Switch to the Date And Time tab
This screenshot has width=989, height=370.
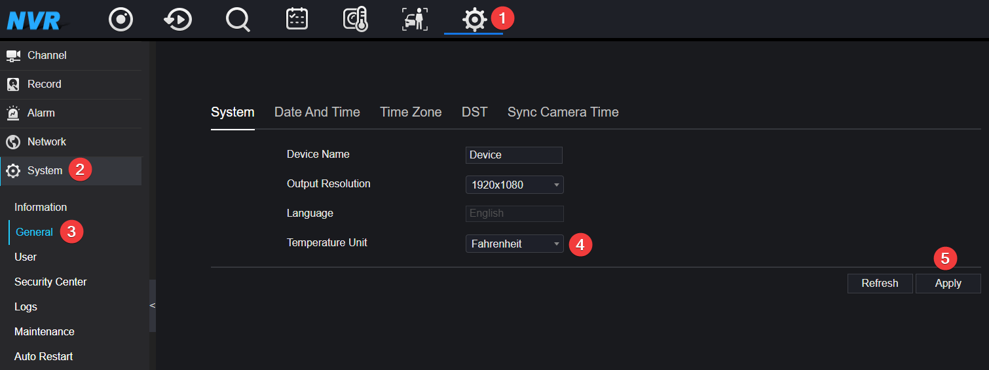click(x=317, y=112)
